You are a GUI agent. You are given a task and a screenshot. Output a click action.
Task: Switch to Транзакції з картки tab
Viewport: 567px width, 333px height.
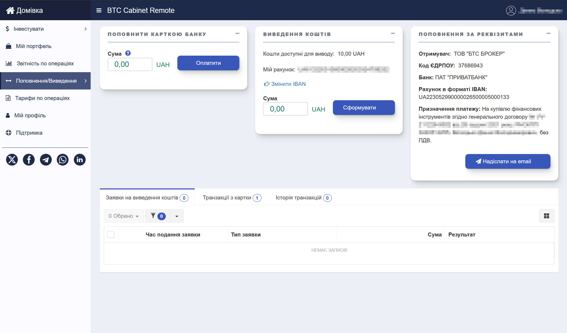tap(232, 198)
